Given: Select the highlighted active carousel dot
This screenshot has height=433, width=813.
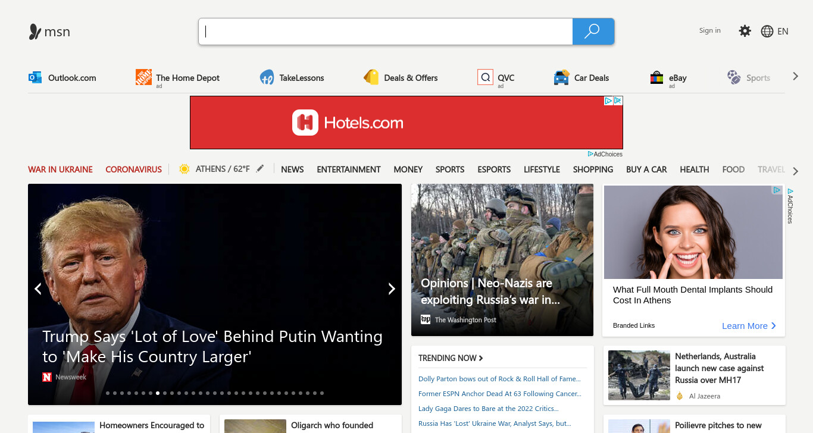Looking at the screenshot, I should (158, 393).
